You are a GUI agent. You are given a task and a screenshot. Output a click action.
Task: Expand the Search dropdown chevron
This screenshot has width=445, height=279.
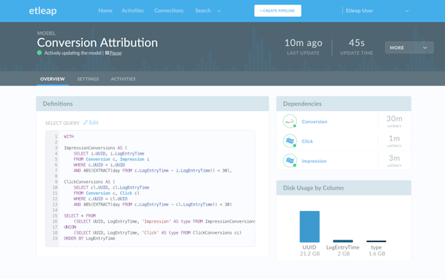click(x=219, y=11)
